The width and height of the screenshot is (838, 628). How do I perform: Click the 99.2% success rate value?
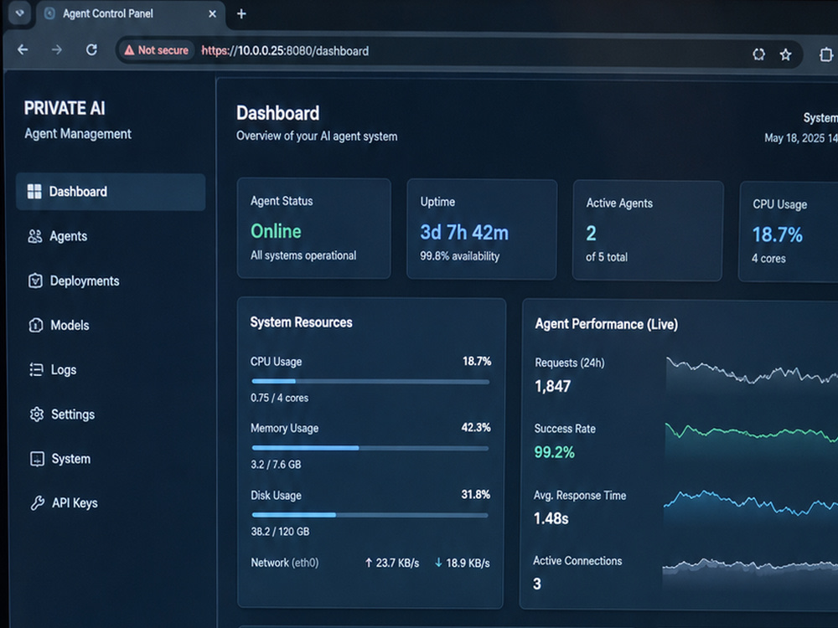pos(554,452)
